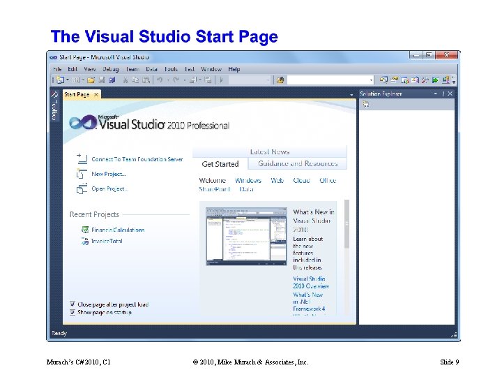The height and width of the screenshot is (377, 502).
Task: Click the icon beside Open Project link
Action: click(82, 188)
